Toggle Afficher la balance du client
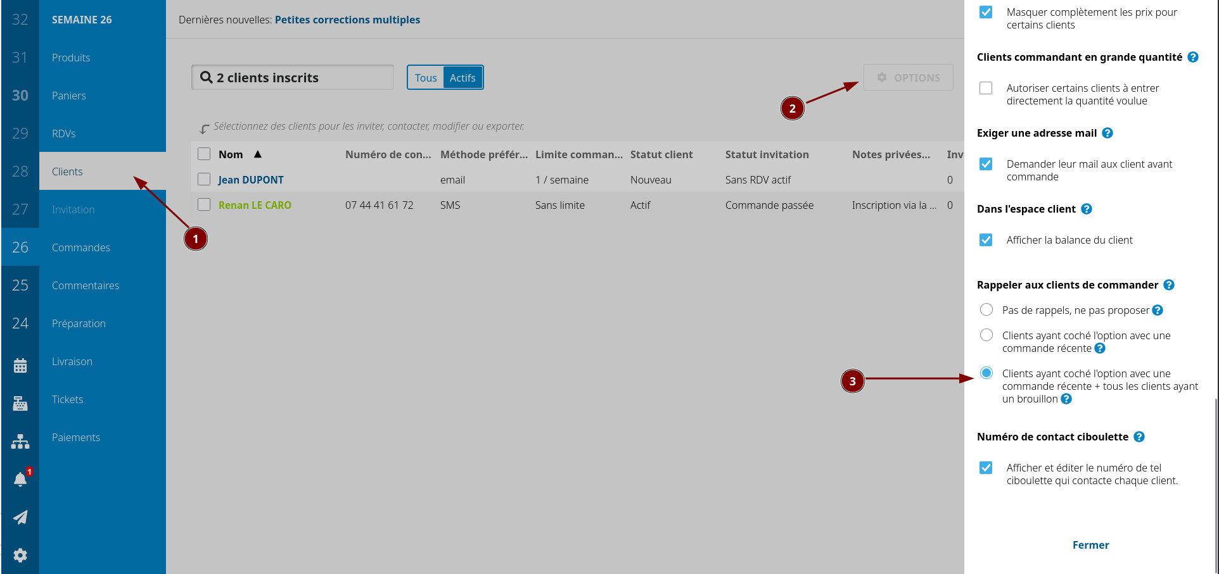 [986, 240]
